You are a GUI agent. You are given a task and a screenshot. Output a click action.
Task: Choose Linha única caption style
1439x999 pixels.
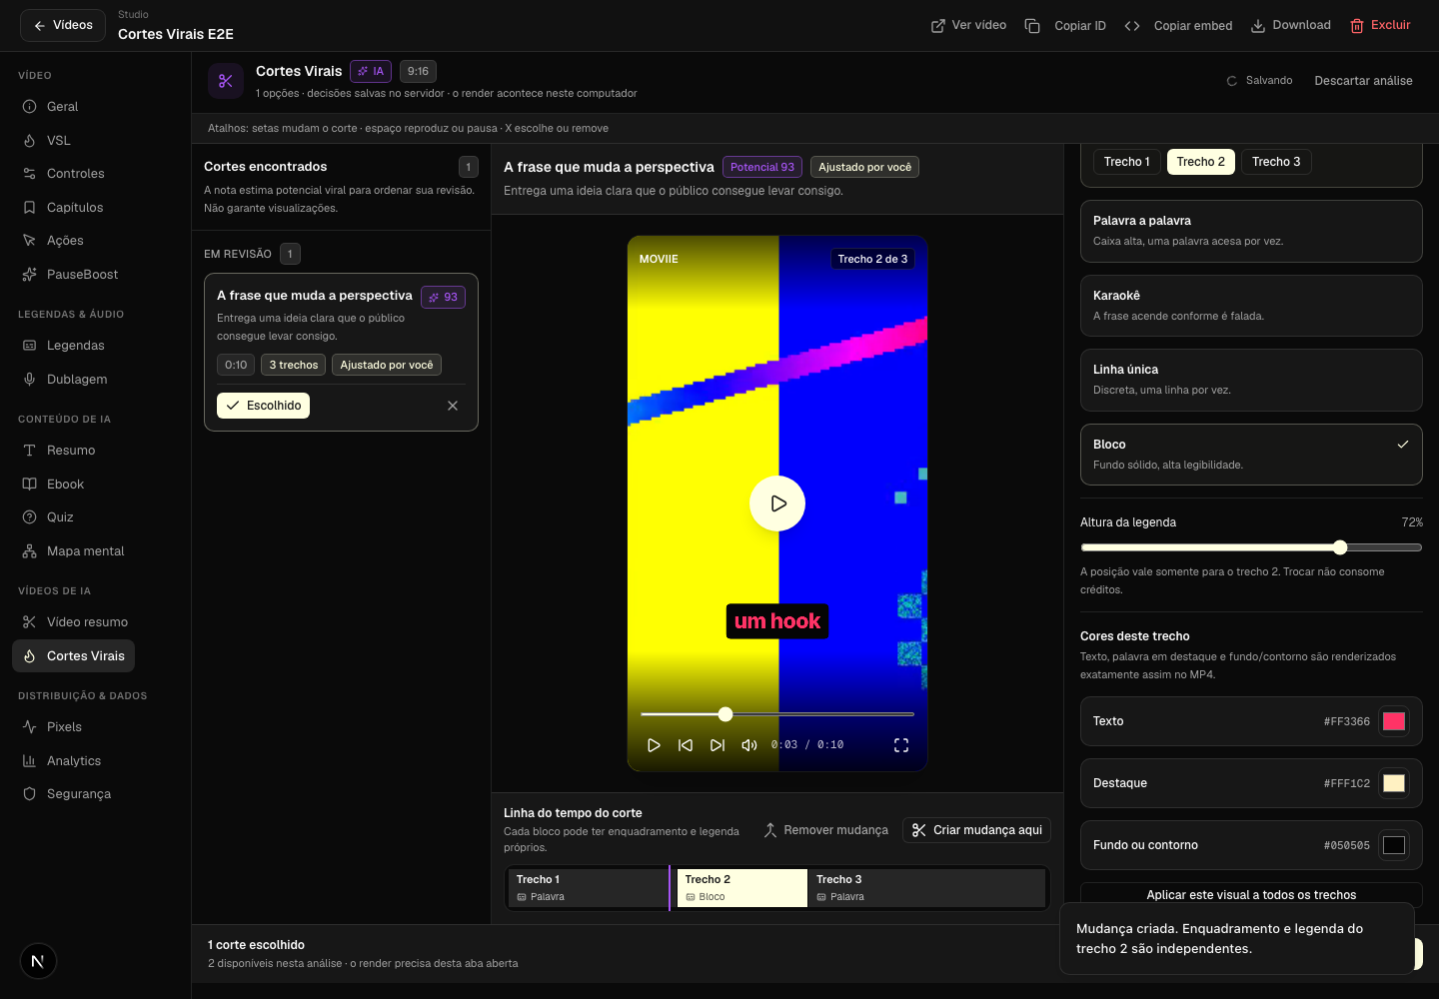(1251, 380)
